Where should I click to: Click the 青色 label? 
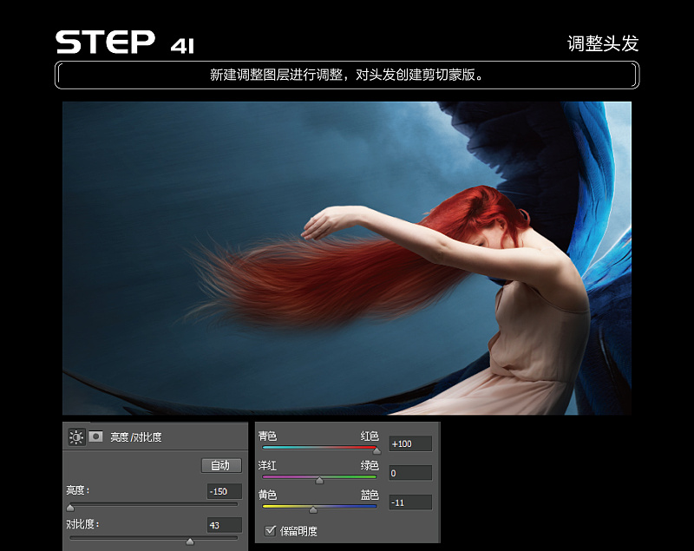coord(267,436)
